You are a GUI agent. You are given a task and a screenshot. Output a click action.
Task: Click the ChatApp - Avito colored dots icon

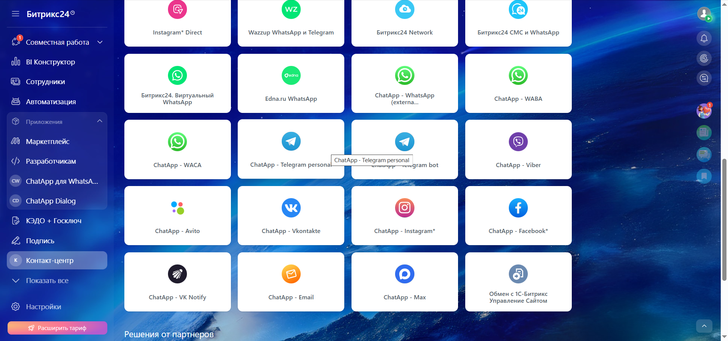coord(177,208)
